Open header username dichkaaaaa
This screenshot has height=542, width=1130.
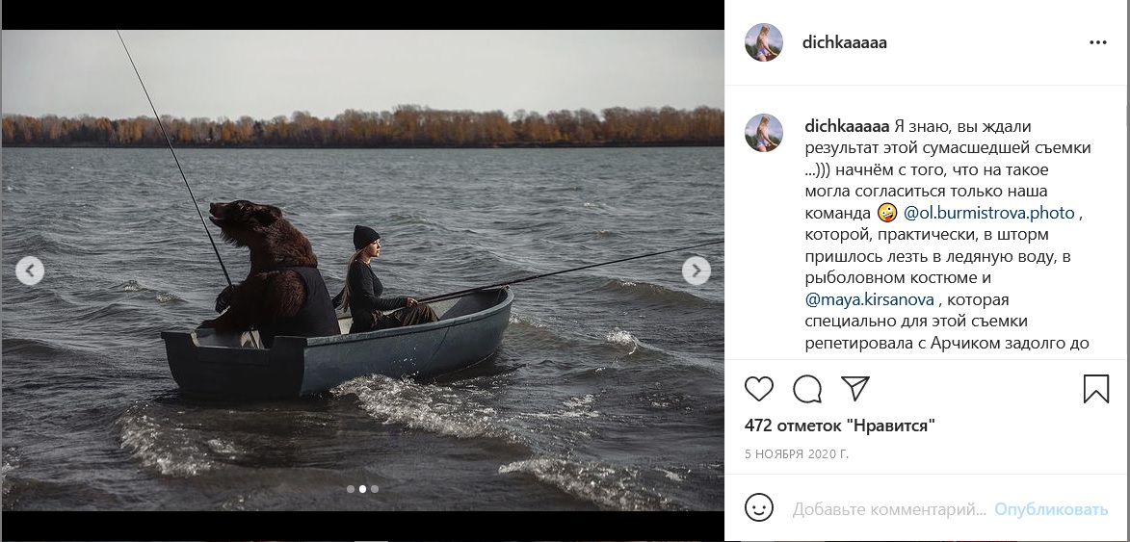[x=845, y=42]
